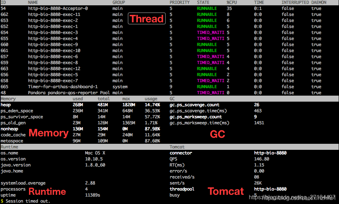Image resolution: width=339 pixels, height=204 pixels.
Task: Click the STATE column header
Action: click(203, 2)
